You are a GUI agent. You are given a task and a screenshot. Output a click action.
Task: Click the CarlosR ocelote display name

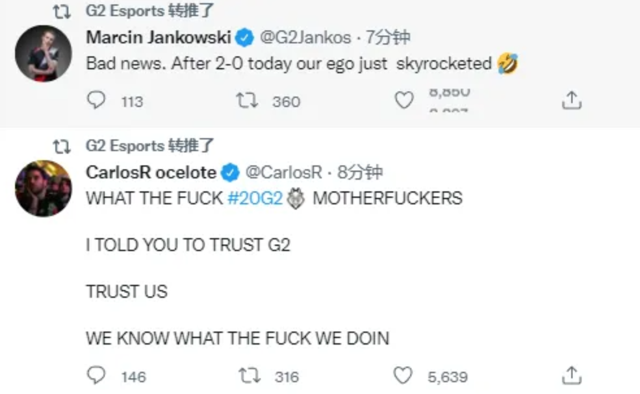[151, 173]
